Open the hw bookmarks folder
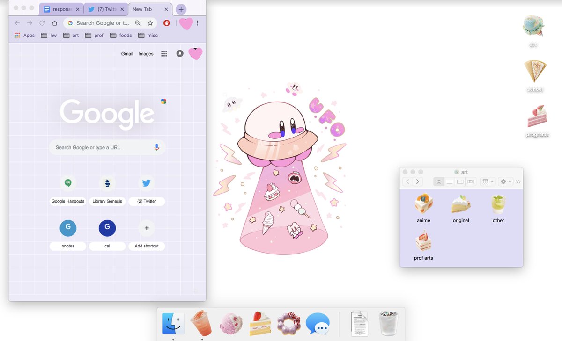Image resolution: width=562 pixels, height=341 pixels. (49, 35)
